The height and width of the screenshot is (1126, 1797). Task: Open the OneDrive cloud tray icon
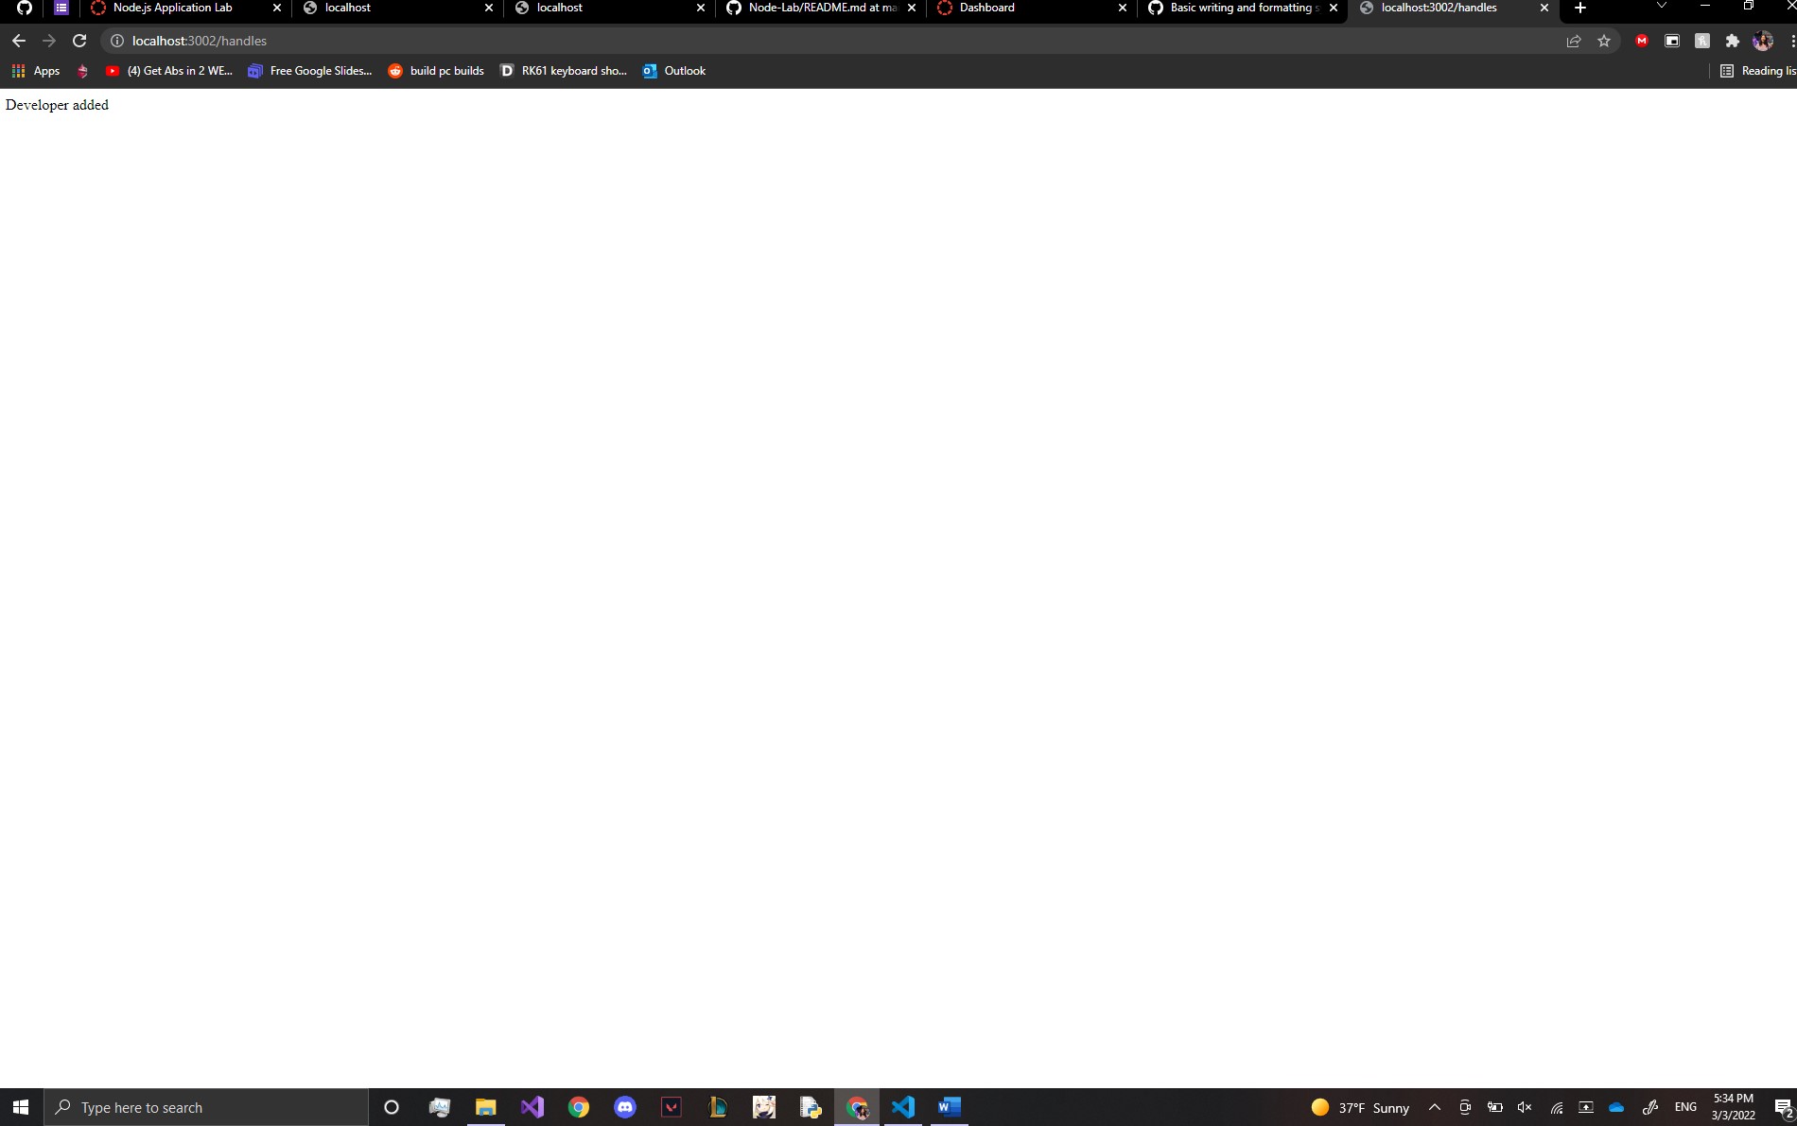(x=1616, y=1107)
